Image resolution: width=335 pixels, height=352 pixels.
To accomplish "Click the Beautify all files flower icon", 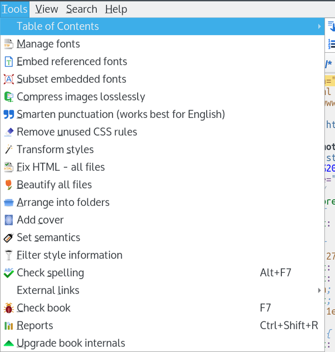I will [9, 185].
